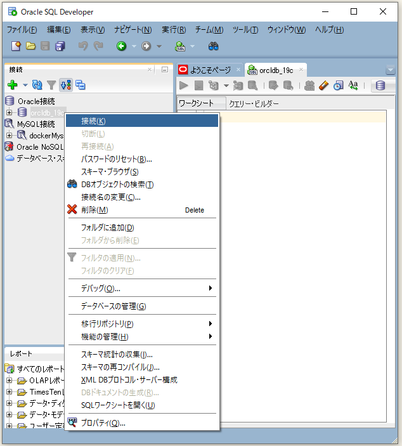Refresh connections with the refresh icon
The height and width of the screenshot is (446, 402).
(x=37, y=85)
